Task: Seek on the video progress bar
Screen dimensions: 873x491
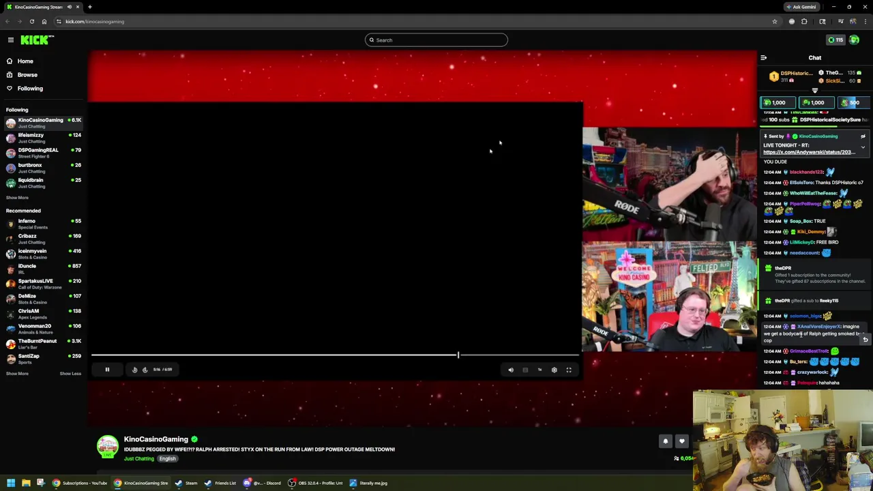Action: click(x=336, y=355)
